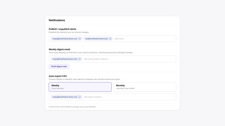Click the cto@northwind-store.com chip text
225x126 pixels.
(x=96, y=39)
